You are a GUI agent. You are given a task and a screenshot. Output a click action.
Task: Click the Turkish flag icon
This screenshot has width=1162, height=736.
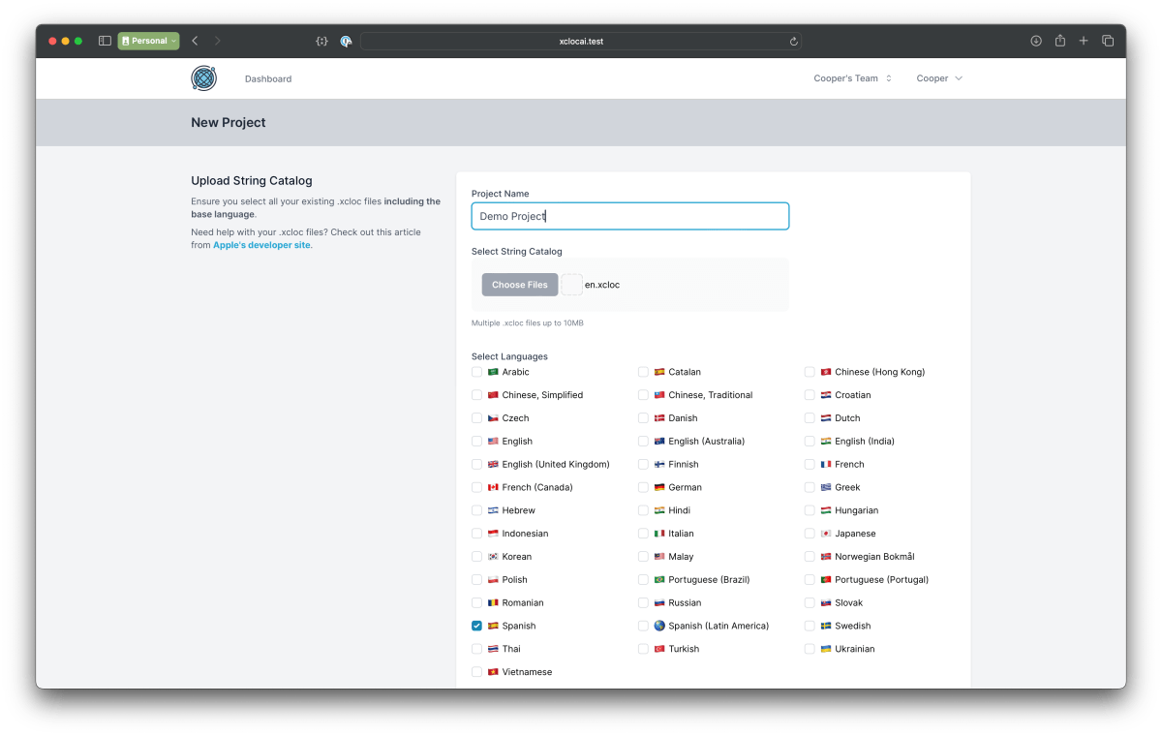659,649
